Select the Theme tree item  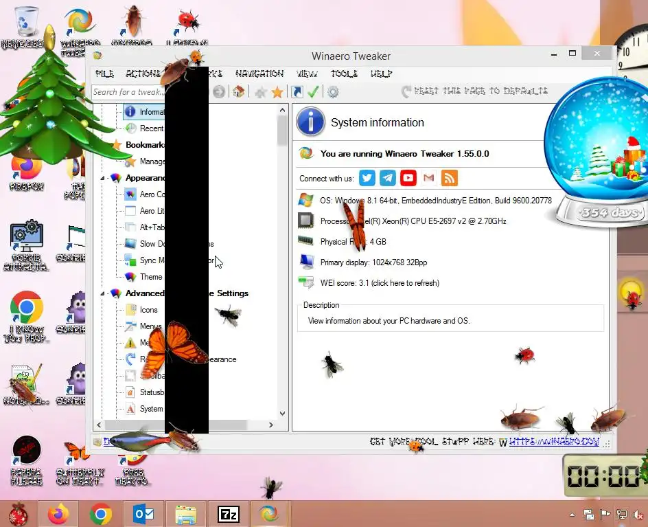[151, 277]
